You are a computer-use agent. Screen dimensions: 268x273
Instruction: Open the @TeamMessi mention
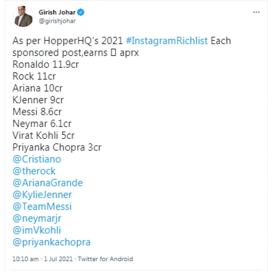tap(42, 207)
